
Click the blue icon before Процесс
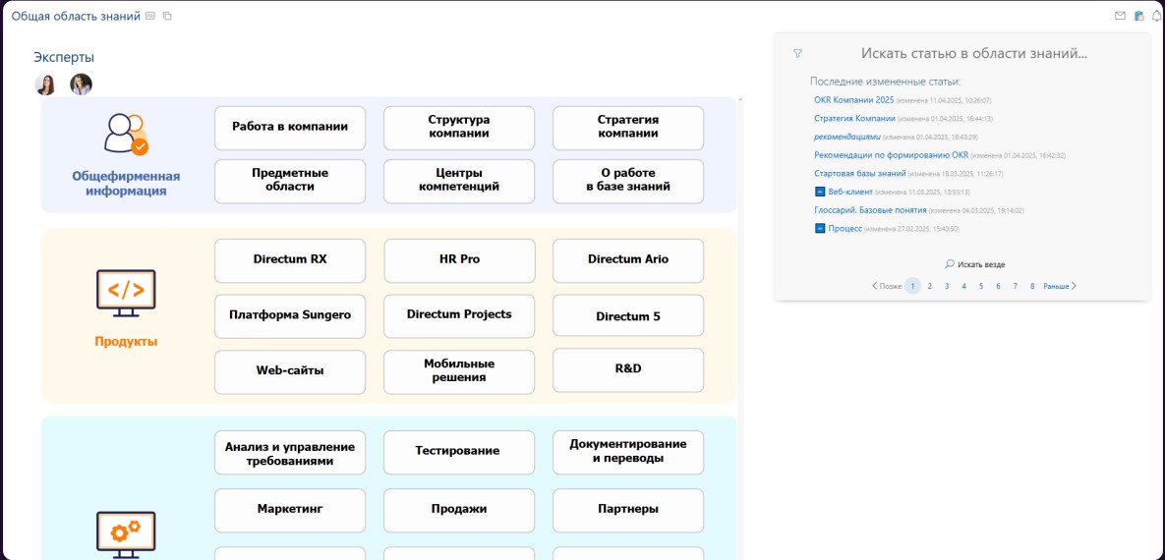pyautogui.click(x=820, y=229)
